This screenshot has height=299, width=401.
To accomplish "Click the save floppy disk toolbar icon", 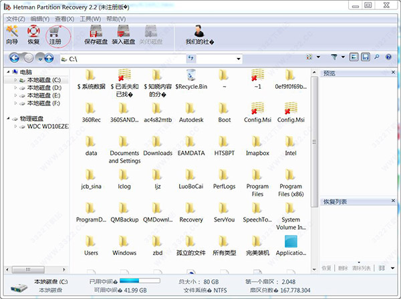I will click(366, 57).
